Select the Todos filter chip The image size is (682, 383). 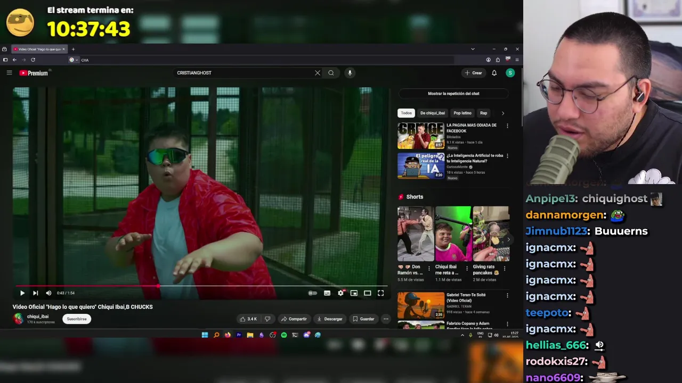click(x=406, y=113)
